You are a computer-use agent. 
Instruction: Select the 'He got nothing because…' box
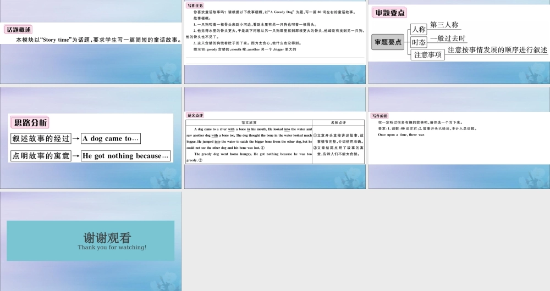click(125, 156)
